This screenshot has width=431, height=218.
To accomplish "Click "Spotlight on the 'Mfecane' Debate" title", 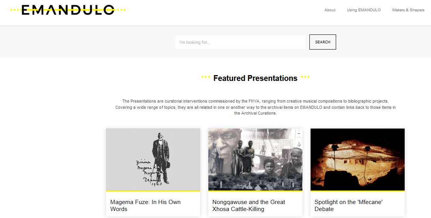I will [349, 206].
